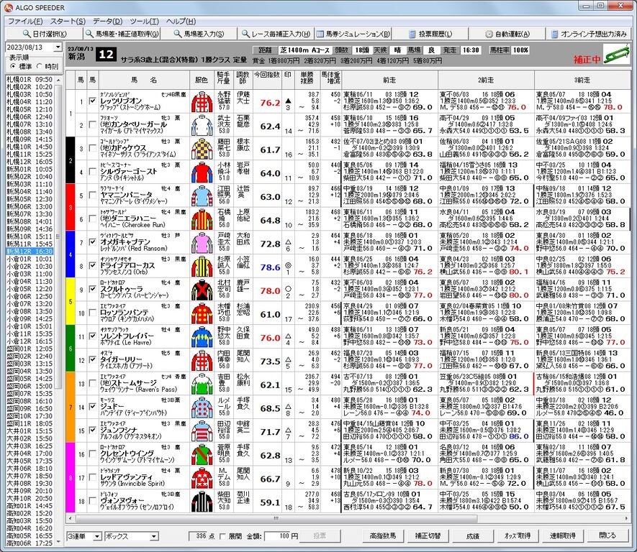The height and width of the screenshot is (552, 637).
Task: Open the ツール menu
Action: tap(145, 21)
